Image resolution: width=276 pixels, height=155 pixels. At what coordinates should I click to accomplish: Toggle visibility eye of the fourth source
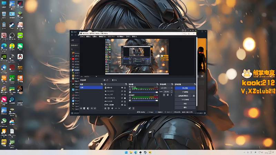[x=122, y=98]
